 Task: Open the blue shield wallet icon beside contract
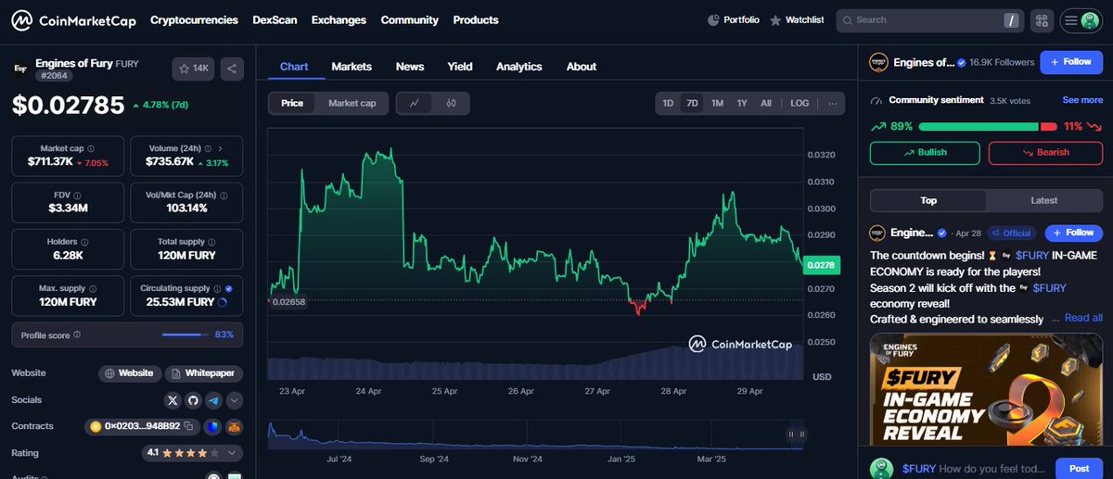(x=211, y=426)
